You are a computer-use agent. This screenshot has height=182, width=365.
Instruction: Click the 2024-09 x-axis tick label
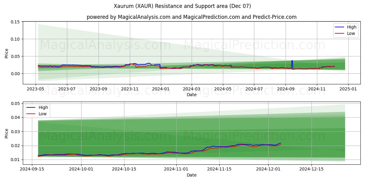pyautogui.click(x=286, y=89)
